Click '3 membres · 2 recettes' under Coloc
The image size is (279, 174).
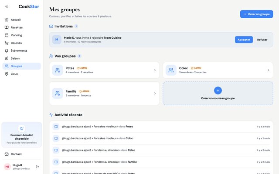[193, 72]
